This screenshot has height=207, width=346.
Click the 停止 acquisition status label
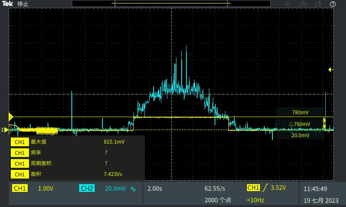(x=23, y=4)
